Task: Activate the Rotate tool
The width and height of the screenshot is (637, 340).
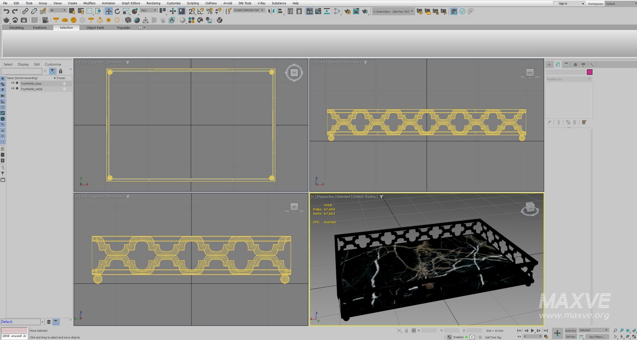Action: 117,11
